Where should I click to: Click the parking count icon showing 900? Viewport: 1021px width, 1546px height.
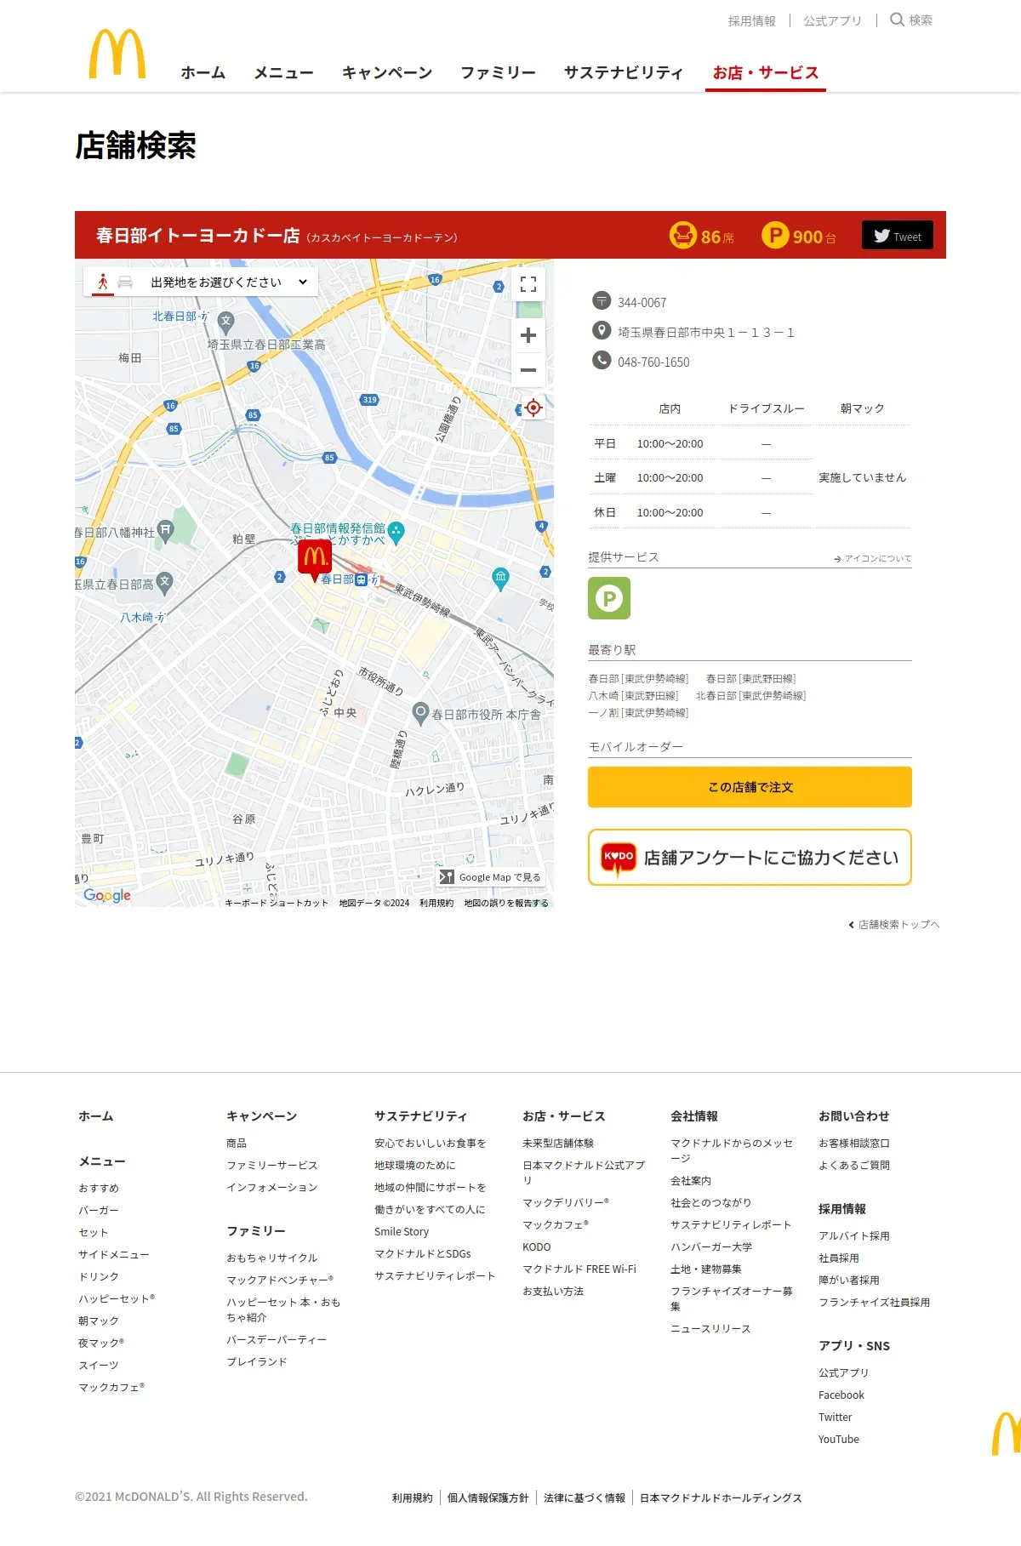[x=775, y=236]
